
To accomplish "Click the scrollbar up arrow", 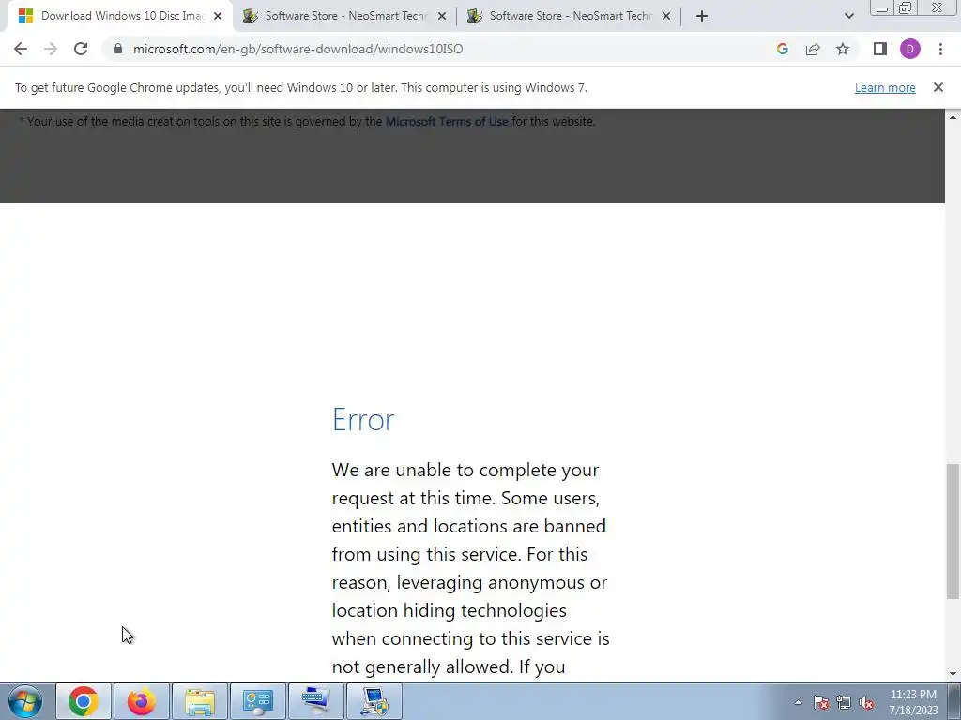I will [953, 116].
